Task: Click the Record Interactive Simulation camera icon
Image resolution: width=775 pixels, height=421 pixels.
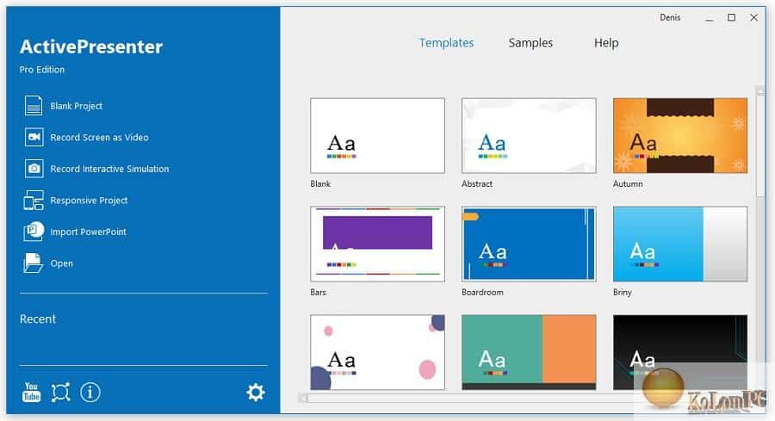Action: click(x=34, y=169)
